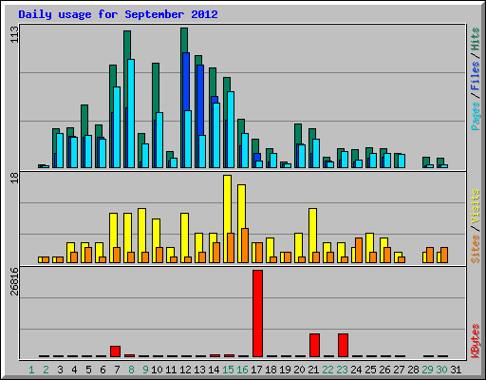
Task: Click day label '27' on the x-axis
Action: point(399,370)
